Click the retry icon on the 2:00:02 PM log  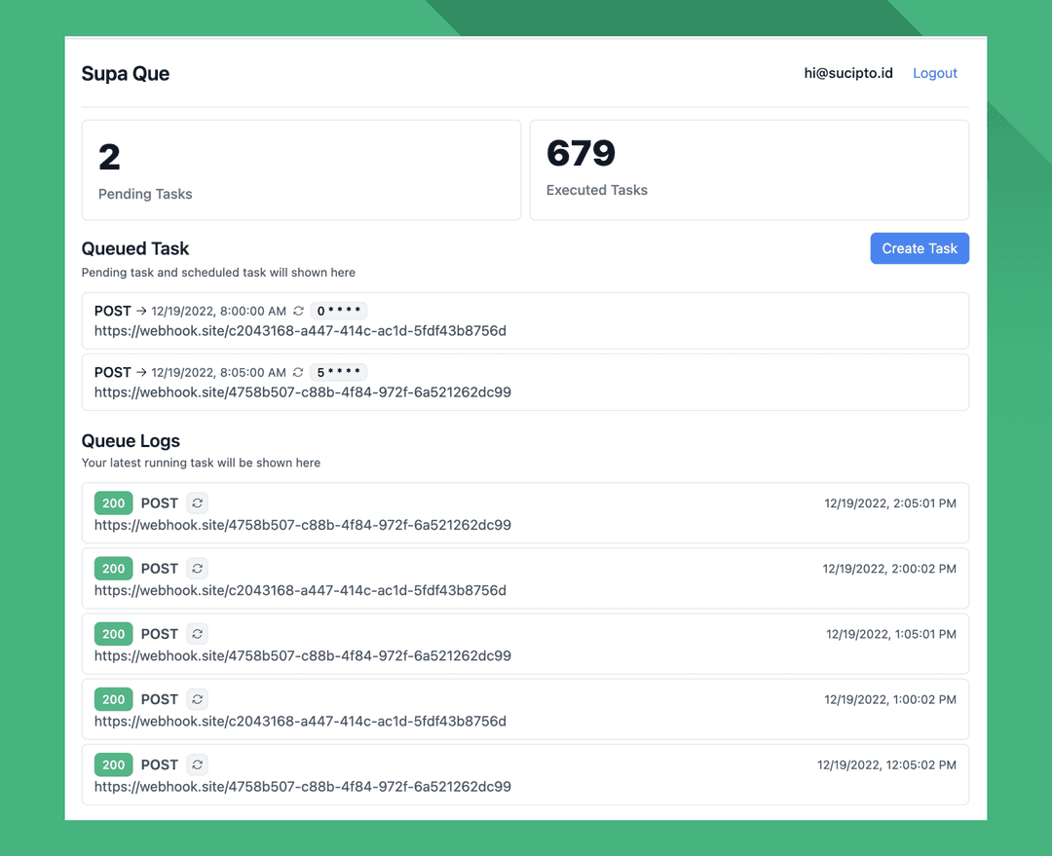click(x=197, y=568)
